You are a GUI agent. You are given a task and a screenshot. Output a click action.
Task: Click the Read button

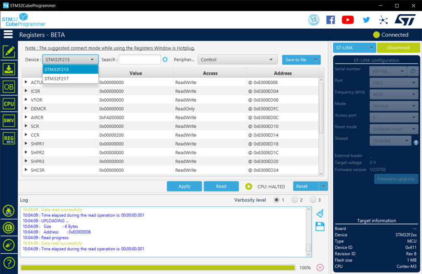221,186
